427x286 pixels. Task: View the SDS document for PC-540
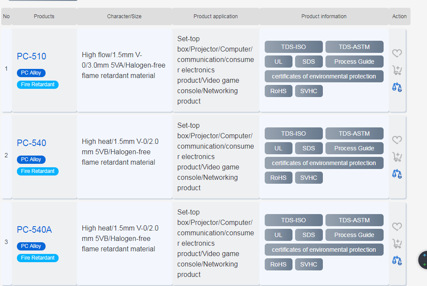pos(309,148)
